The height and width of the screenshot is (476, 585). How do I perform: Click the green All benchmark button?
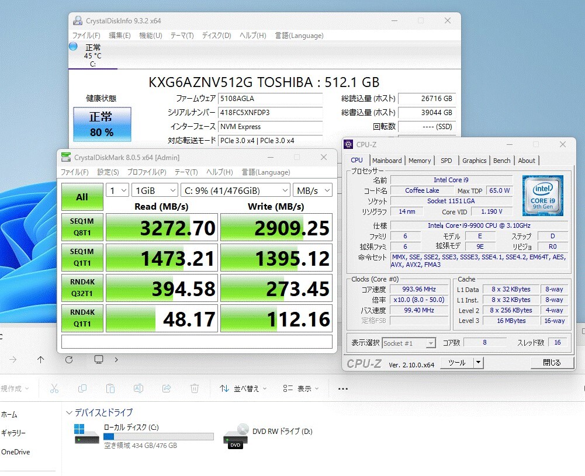[x=82, y=196]
